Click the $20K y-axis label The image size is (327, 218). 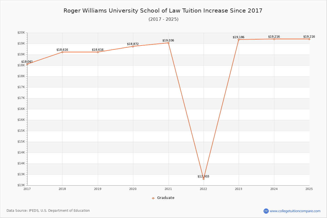point(21,33)
